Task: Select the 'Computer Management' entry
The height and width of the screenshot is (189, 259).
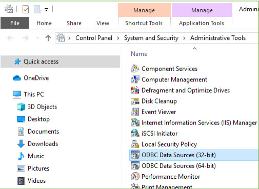Action: coord(174,79)
